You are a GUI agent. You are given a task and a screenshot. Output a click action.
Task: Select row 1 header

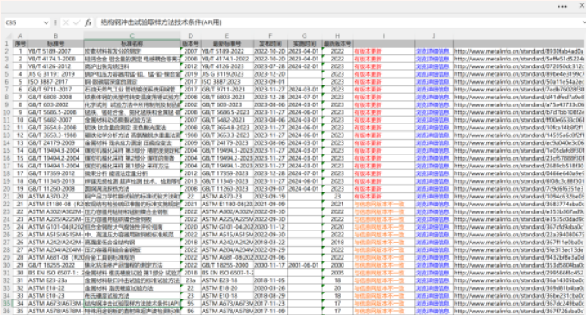pos(6,44)
